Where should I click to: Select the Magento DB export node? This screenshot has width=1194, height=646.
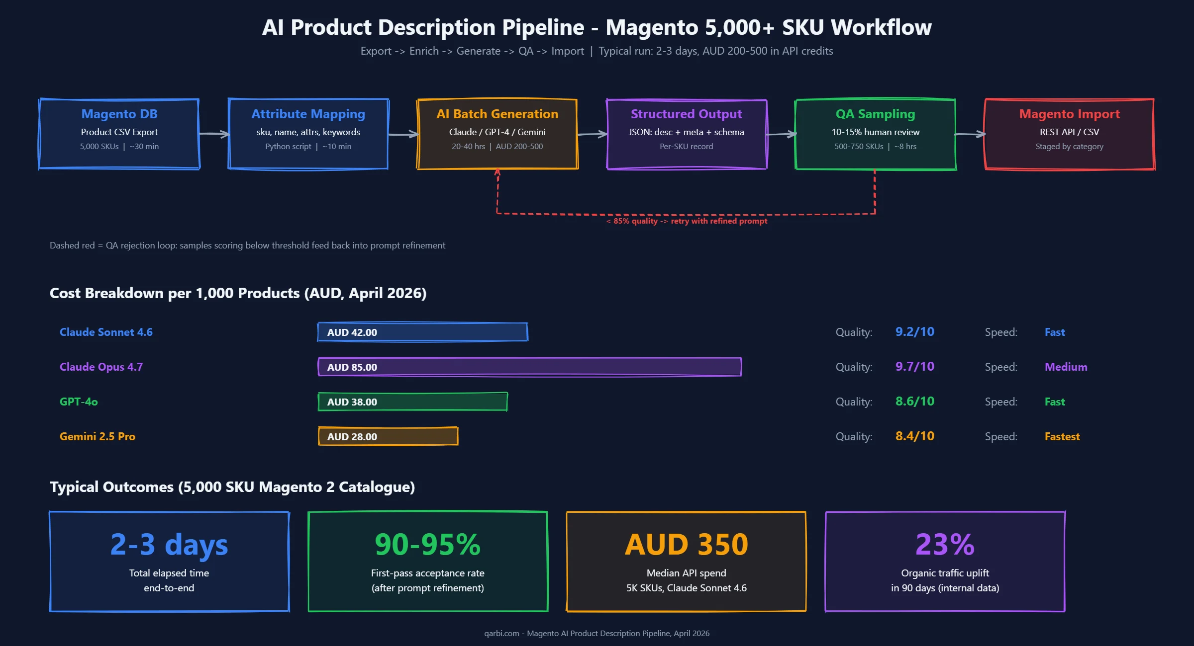pyautogui.click(x=119, y=133)
